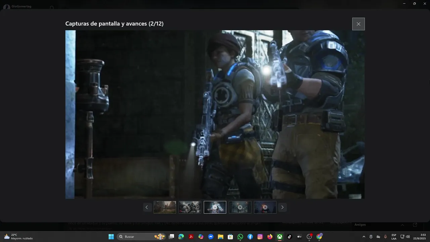Open Apple TV from taskbar
The height and width of the screenshot is (242, 430).
[299, 237]
